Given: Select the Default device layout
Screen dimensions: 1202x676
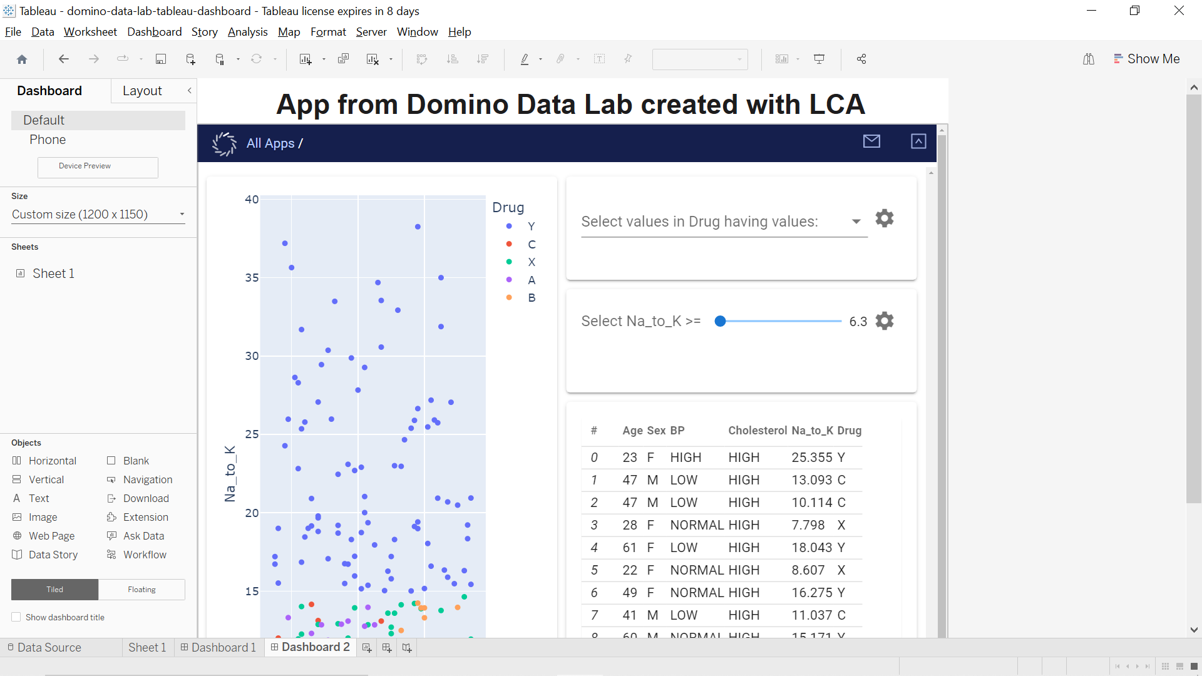Looking at the screenshot, I should point(98,120).
